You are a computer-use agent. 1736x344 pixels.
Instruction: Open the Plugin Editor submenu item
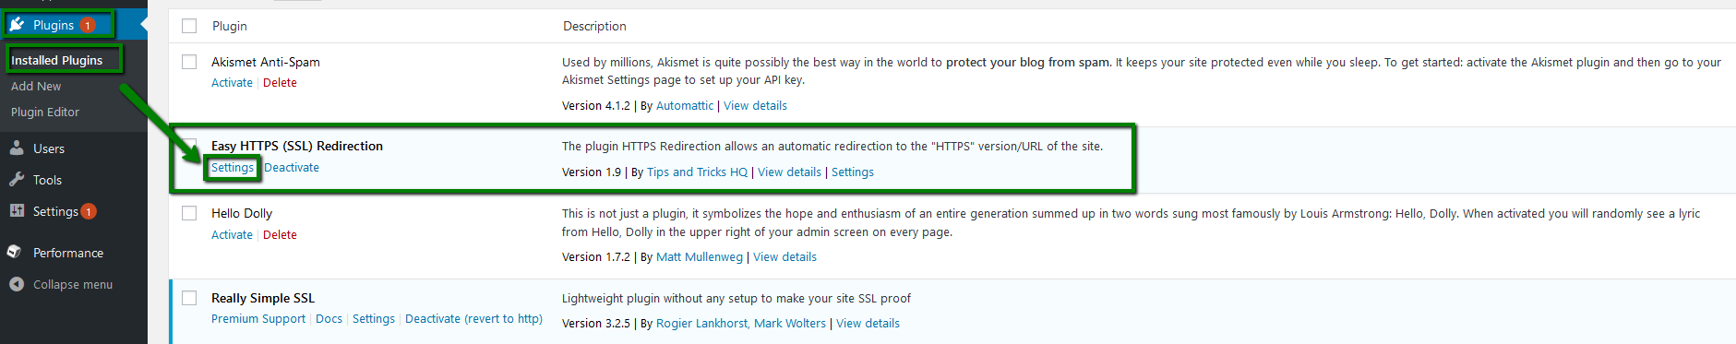tap(45, 112)
